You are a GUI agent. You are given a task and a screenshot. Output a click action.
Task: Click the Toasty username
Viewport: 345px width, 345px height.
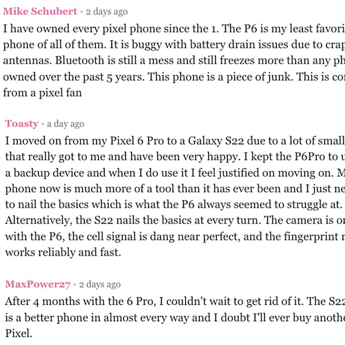22,124
